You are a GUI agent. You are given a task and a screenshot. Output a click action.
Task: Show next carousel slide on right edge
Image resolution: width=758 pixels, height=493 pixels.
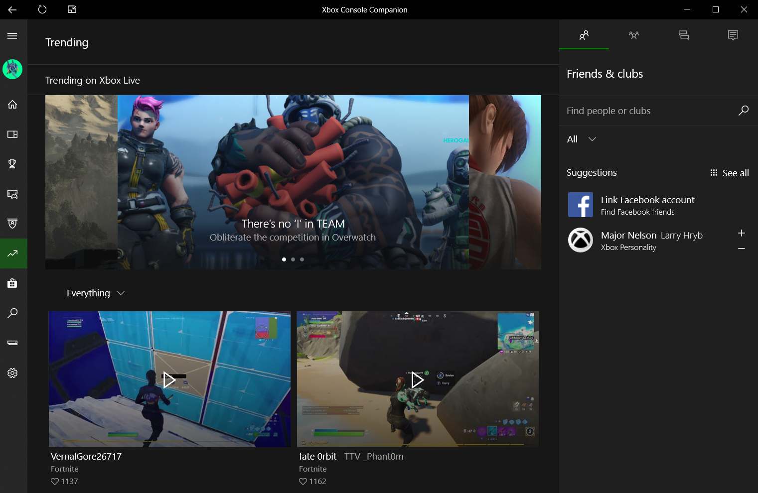(505, 182)
